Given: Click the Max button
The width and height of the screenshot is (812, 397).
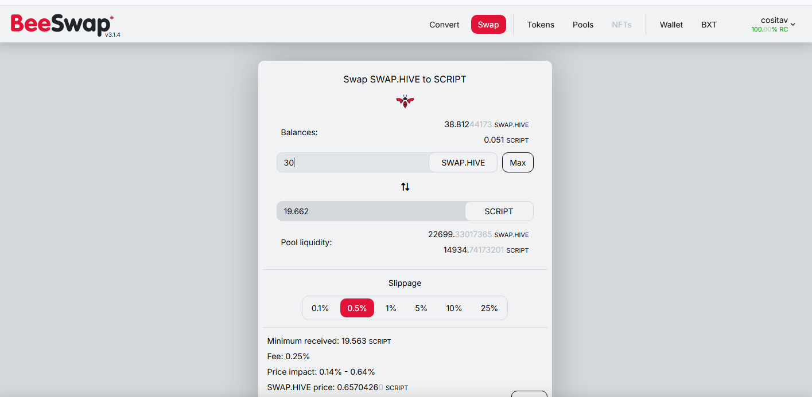Looking at the screenshot, I should [x=518, y=163].
